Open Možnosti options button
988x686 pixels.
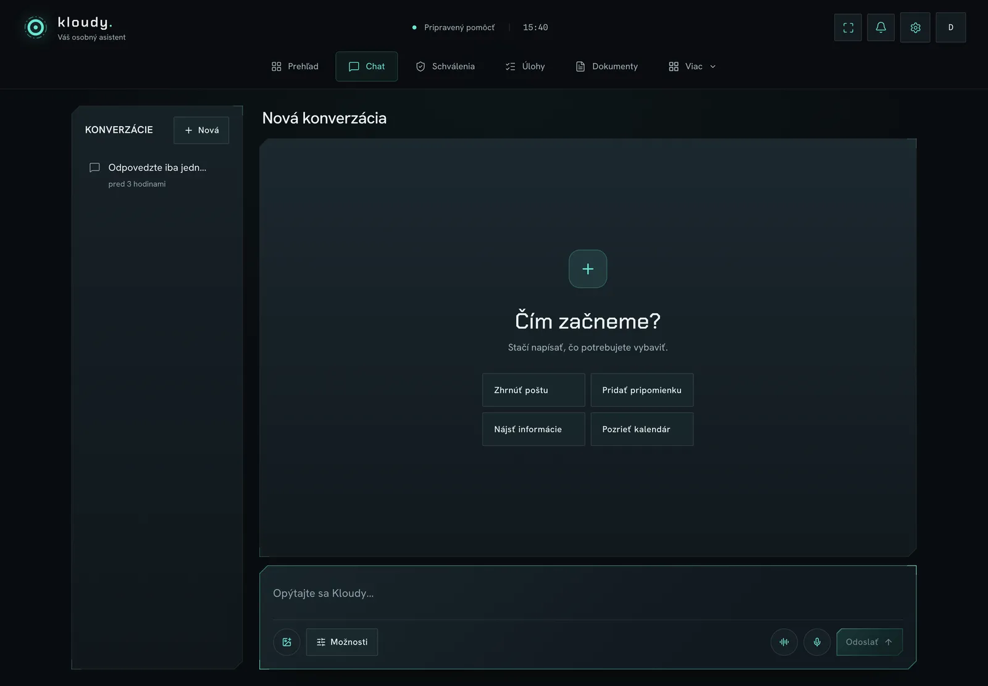(341, 642)
